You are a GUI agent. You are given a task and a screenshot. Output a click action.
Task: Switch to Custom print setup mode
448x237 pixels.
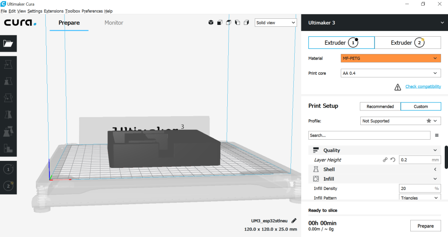coord(421,106)
